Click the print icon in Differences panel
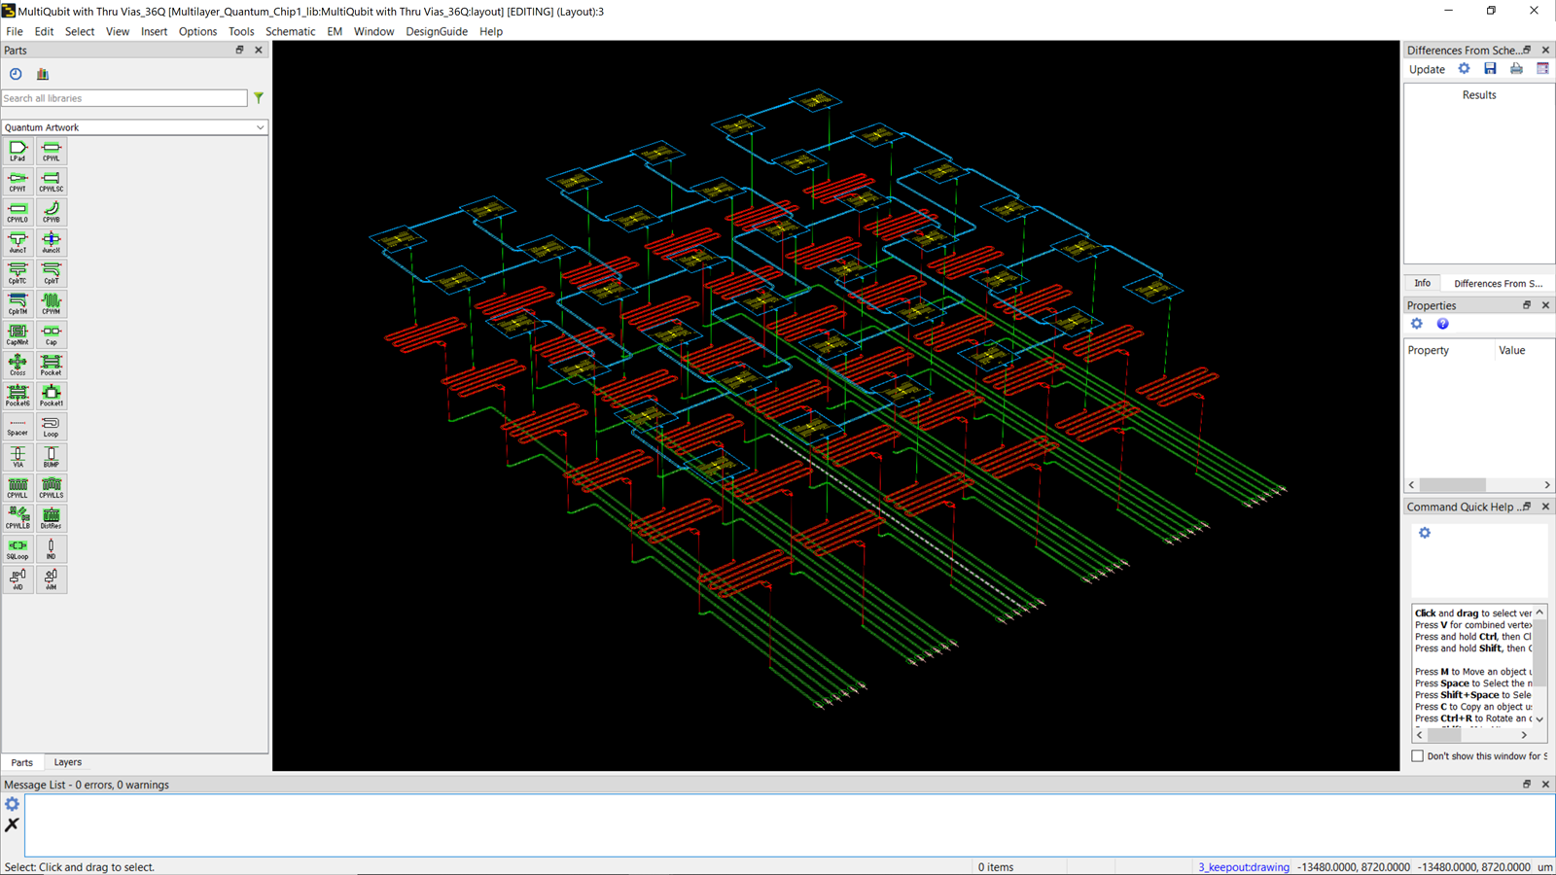1556x875 pixels. 1516,68
